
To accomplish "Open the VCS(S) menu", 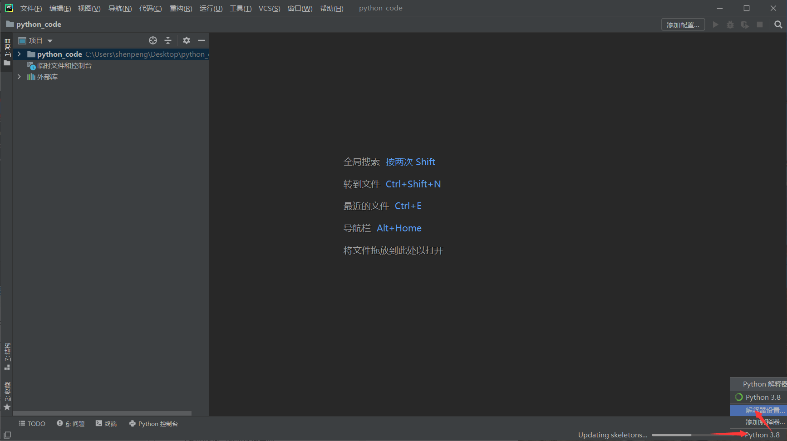I will (269, 8).
